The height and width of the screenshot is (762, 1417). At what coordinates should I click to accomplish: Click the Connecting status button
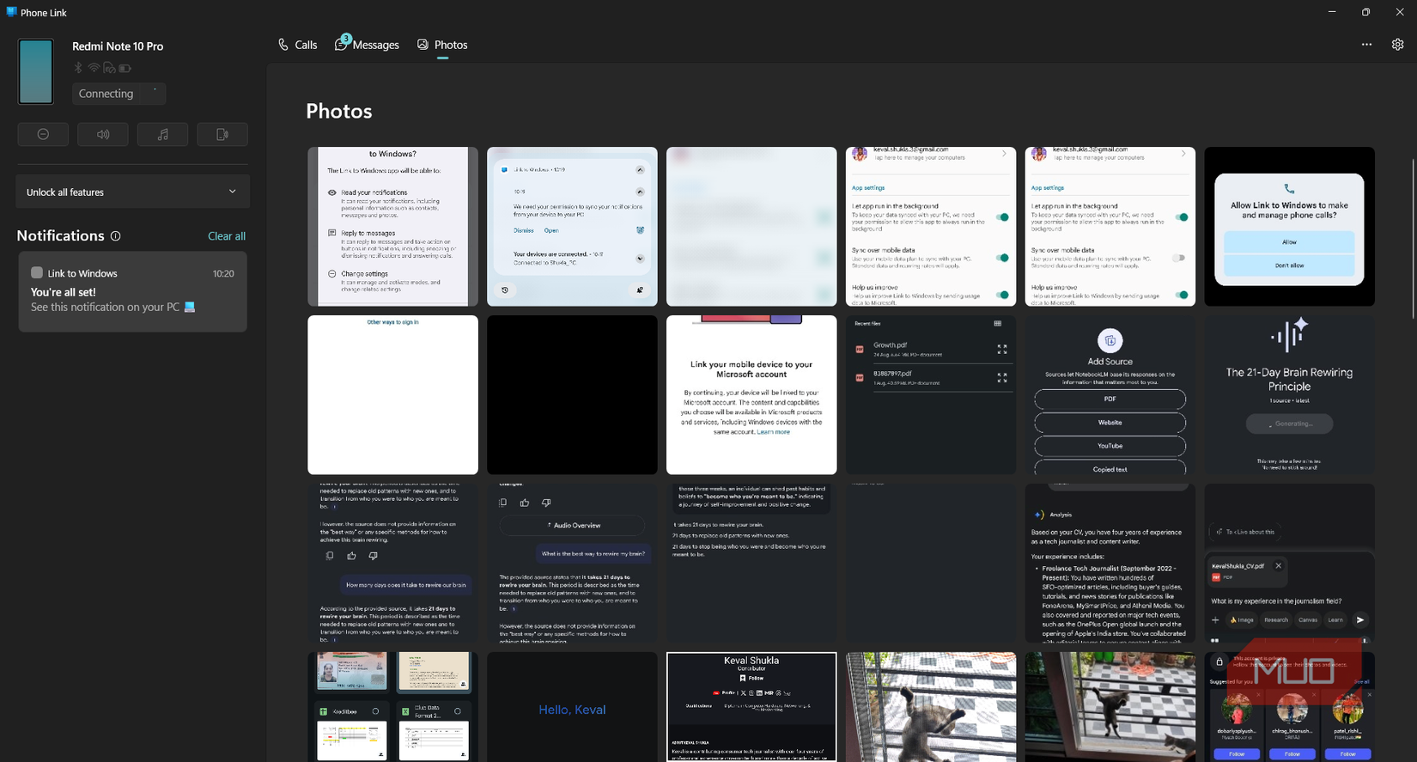point(119,94)
